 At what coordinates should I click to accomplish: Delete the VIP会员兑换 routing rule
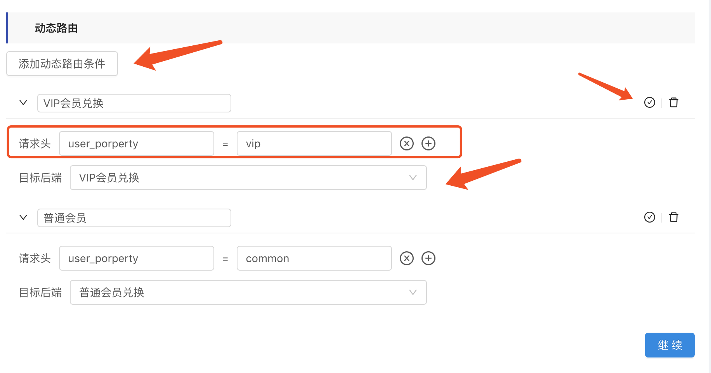point(674,102)
